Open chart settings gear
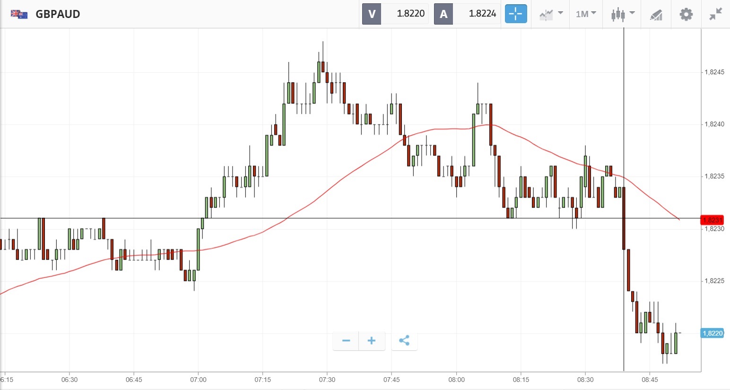Screen dimensions: 730x390 click(x=686, y=14)
